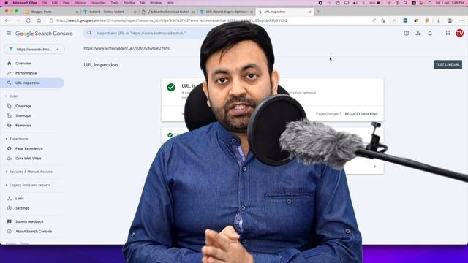Open the Help question mark icon
This screenshot has width=468, height=263.
click(x=407, y=34)
